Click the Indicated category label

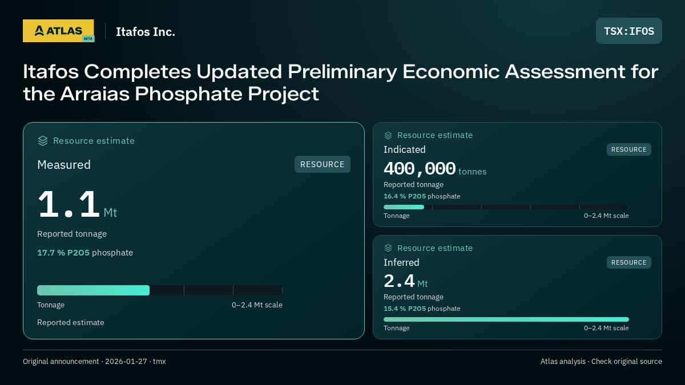pos(405,149)
